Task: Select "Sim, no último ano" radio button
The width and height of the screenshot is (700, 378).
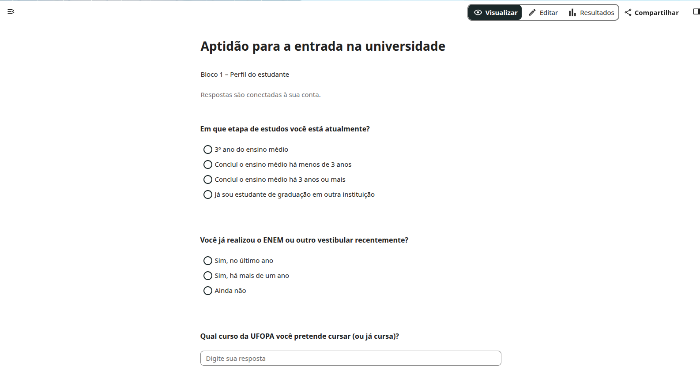Action: click(208, 261)
